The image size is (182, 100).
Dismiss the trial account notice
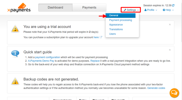click(170, 24)
